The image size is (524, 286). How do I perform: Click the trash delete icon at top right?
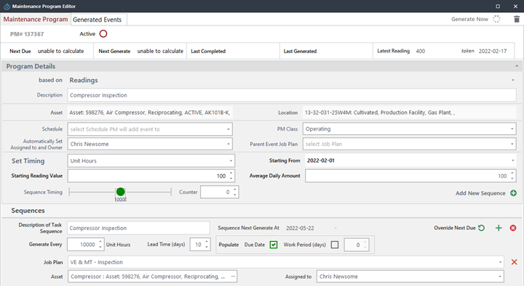click(517, 19)
